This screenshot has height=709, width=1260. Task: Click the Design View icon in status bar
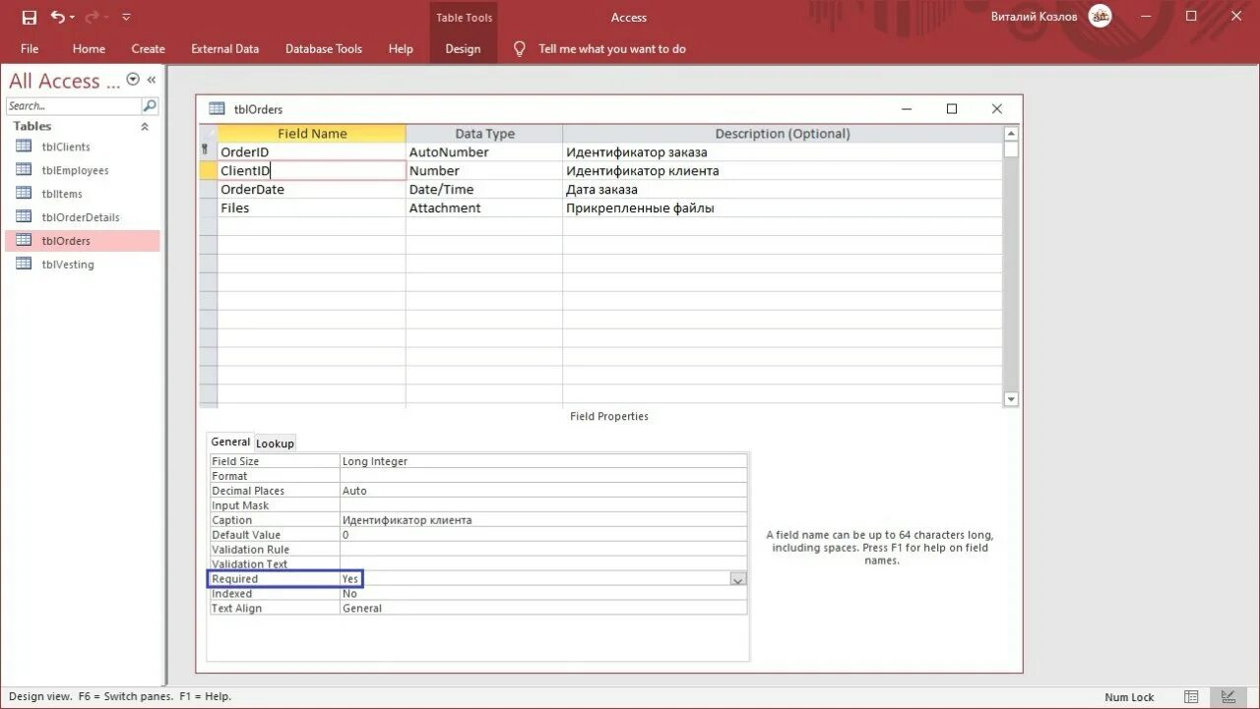pyautogui.click(x=1227, y=696)
